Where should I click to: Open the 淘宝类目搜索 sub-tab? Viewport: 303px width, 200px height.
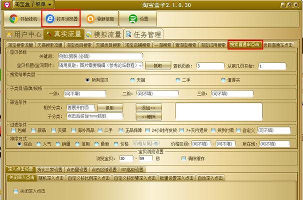point(79,45)
